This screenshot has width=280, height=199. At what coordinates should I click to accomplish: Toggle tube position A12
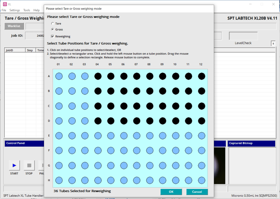[x=201, y=76]
